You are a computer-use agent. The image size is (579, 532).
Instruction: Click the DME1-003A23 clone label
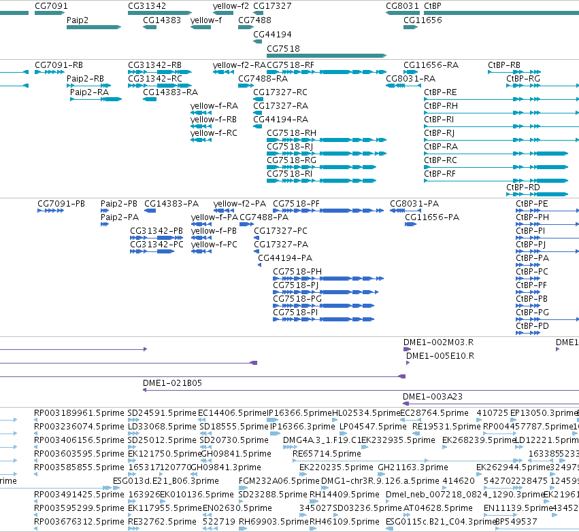pos(433,397)
